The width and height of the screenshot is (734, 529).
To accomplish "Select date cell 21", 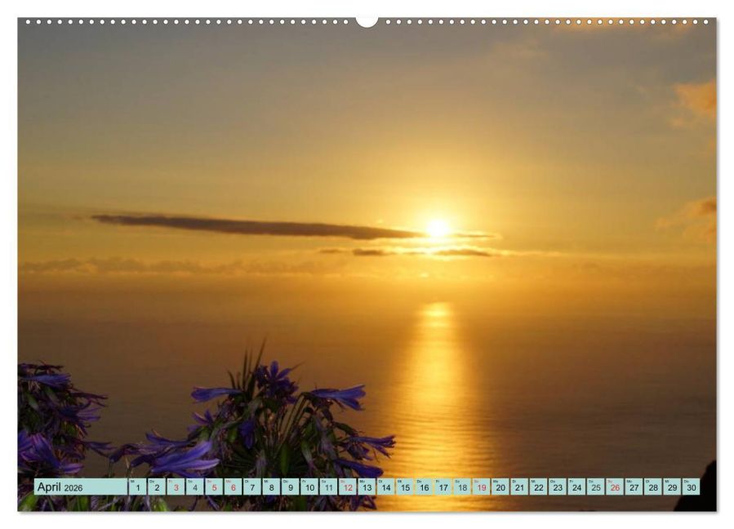I will 519,487.
